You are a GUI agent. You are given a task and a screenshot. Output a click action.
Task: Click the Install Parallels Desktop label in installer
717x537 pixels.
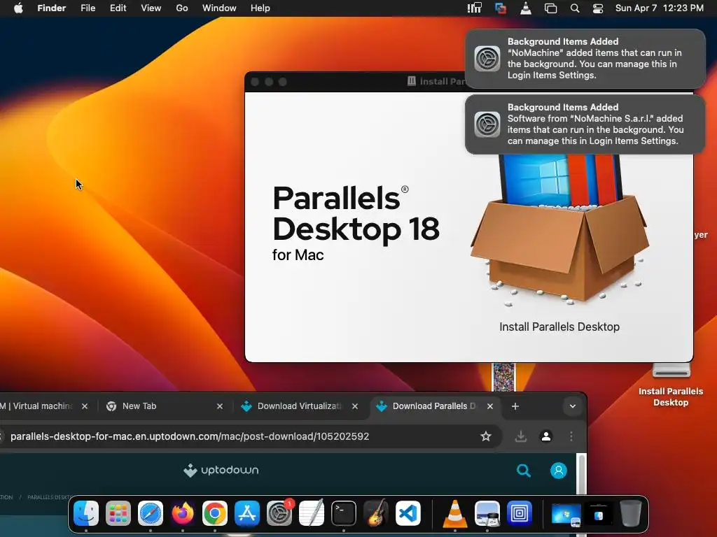(x=559, y=327)
